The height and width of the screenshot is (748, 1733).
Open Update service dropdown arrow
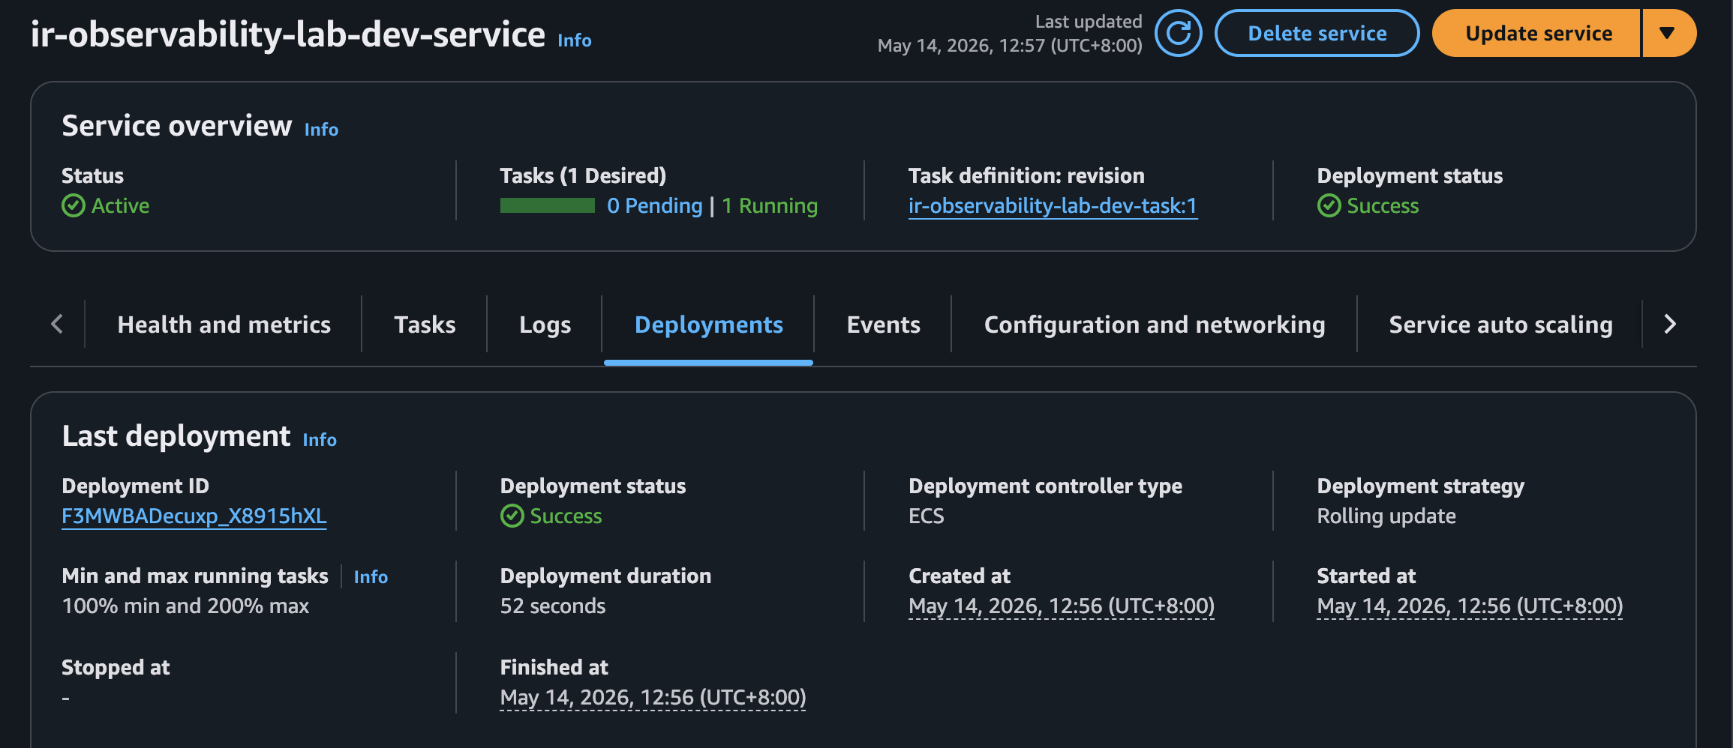click(1669, 33)
